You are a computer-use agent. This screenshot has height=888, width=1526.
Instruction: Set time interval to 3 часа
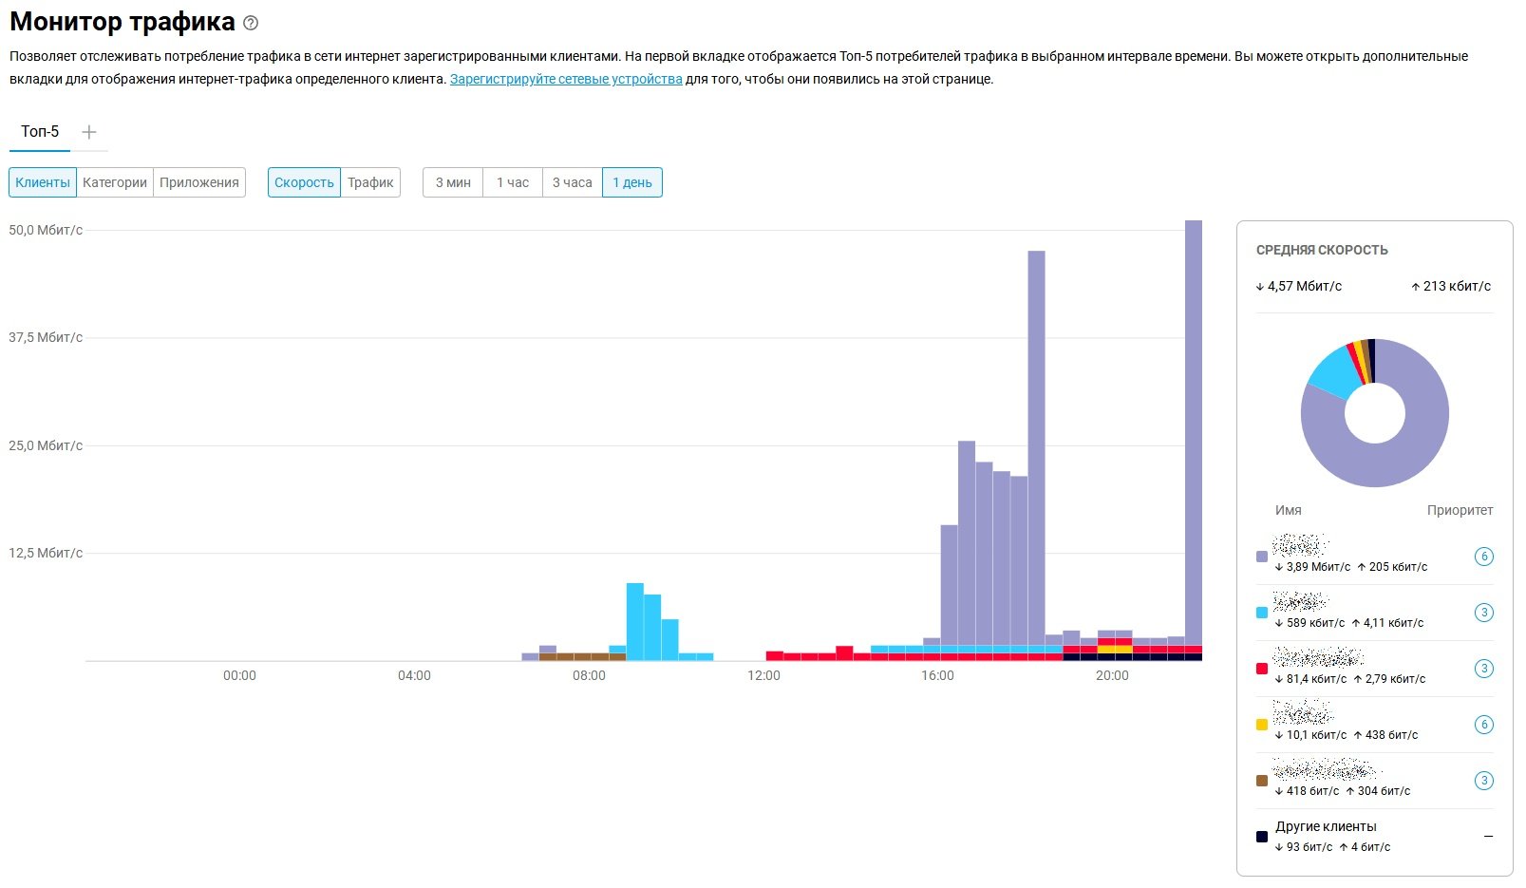(573, 182)
